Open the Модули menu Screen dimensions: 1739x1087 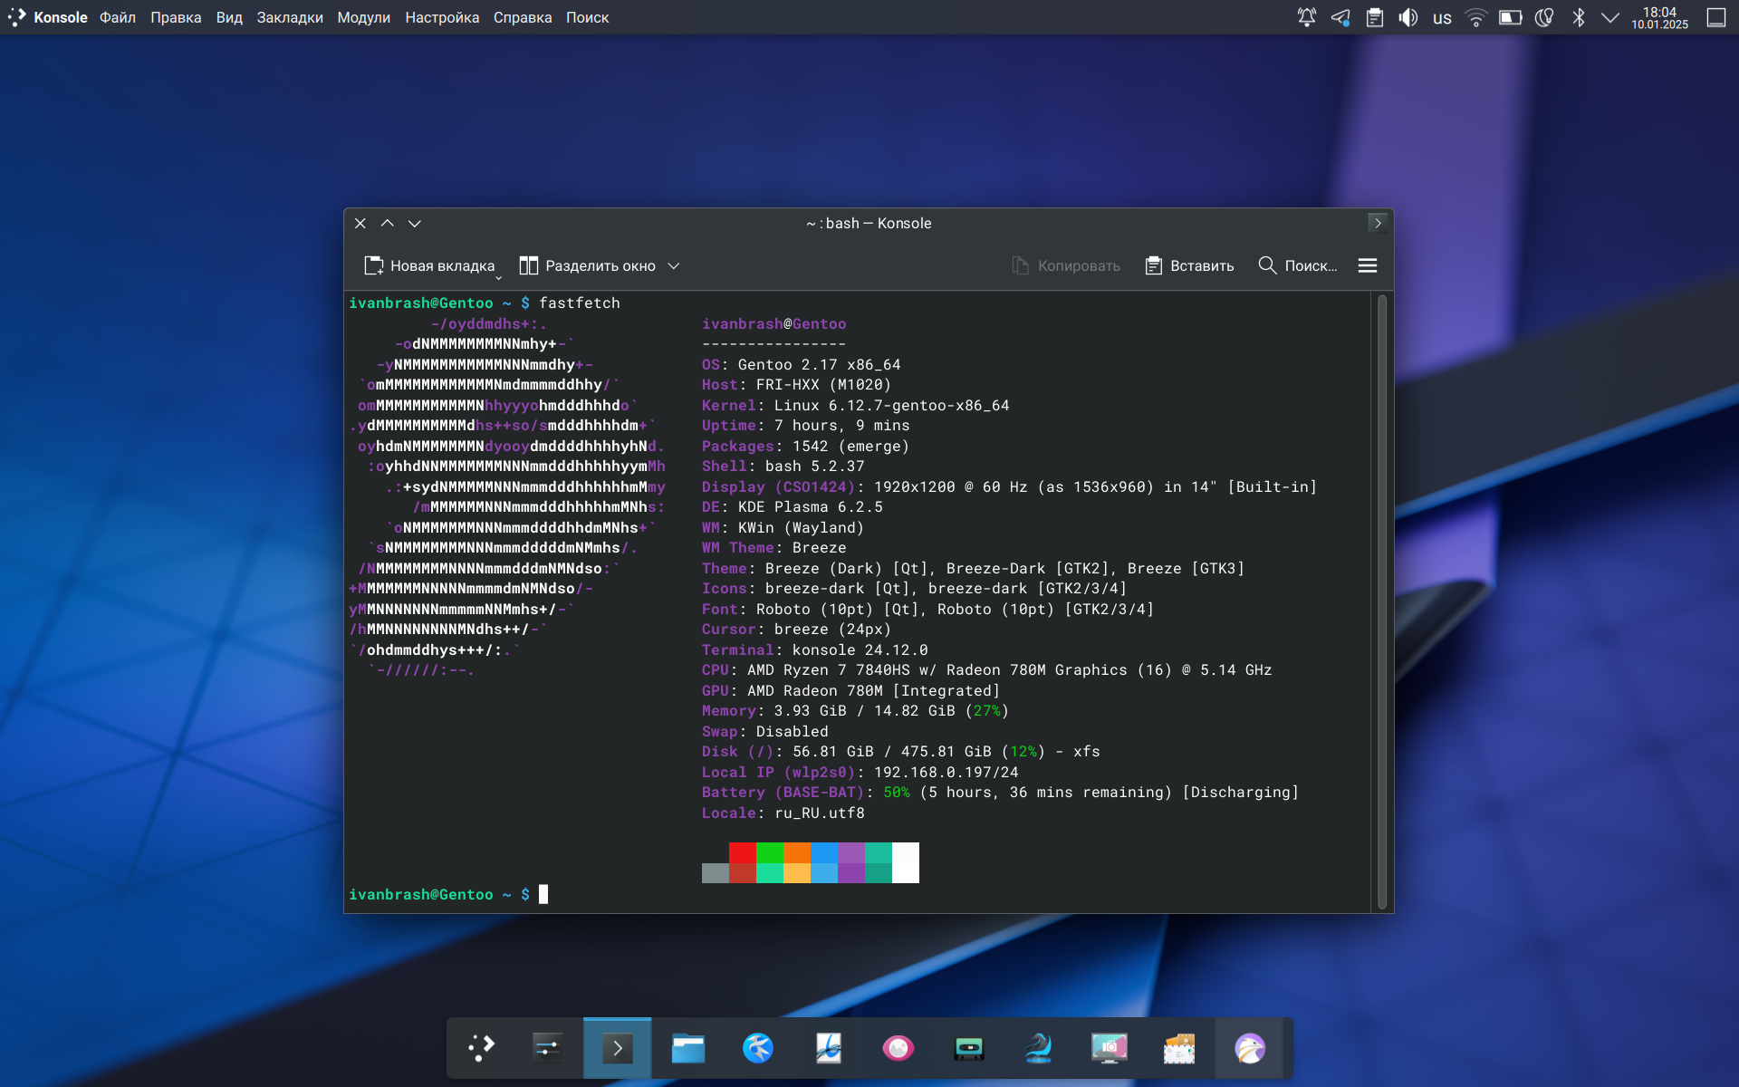click(x=363, y=17)
